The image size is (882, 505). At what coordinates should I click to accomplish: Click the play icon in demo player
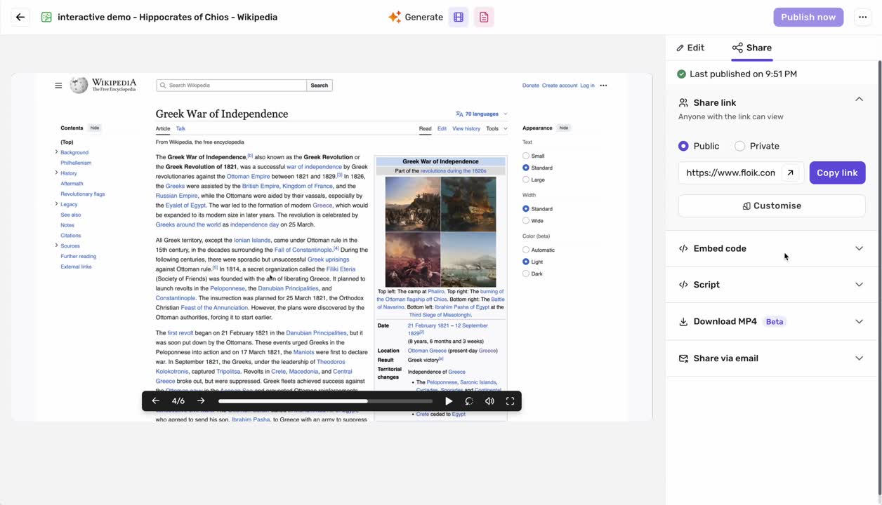click(449, 401)
